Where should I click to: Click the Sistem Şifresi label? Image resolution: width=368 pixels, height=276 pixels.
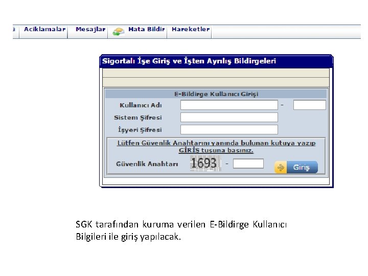tap(138, 118)
